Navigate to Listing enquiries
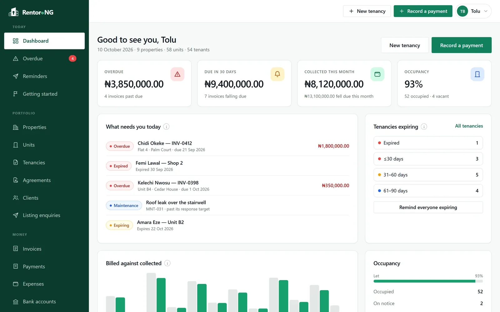The width and height of the screenshot is (500, 312). click(x=44, y=215)
